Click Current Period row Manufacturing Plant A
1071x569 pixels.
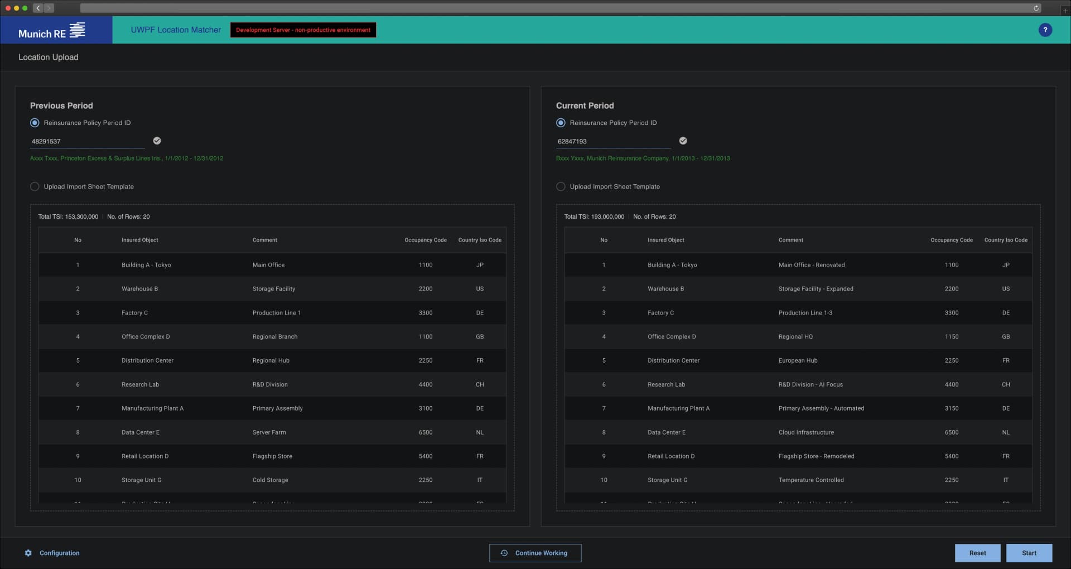click(798, 408)
